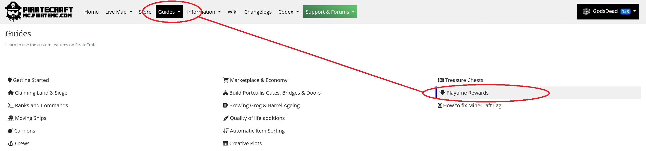Click the PirateCraft skull logo
This screenshot has width=646, height=151.
(13, 12)
